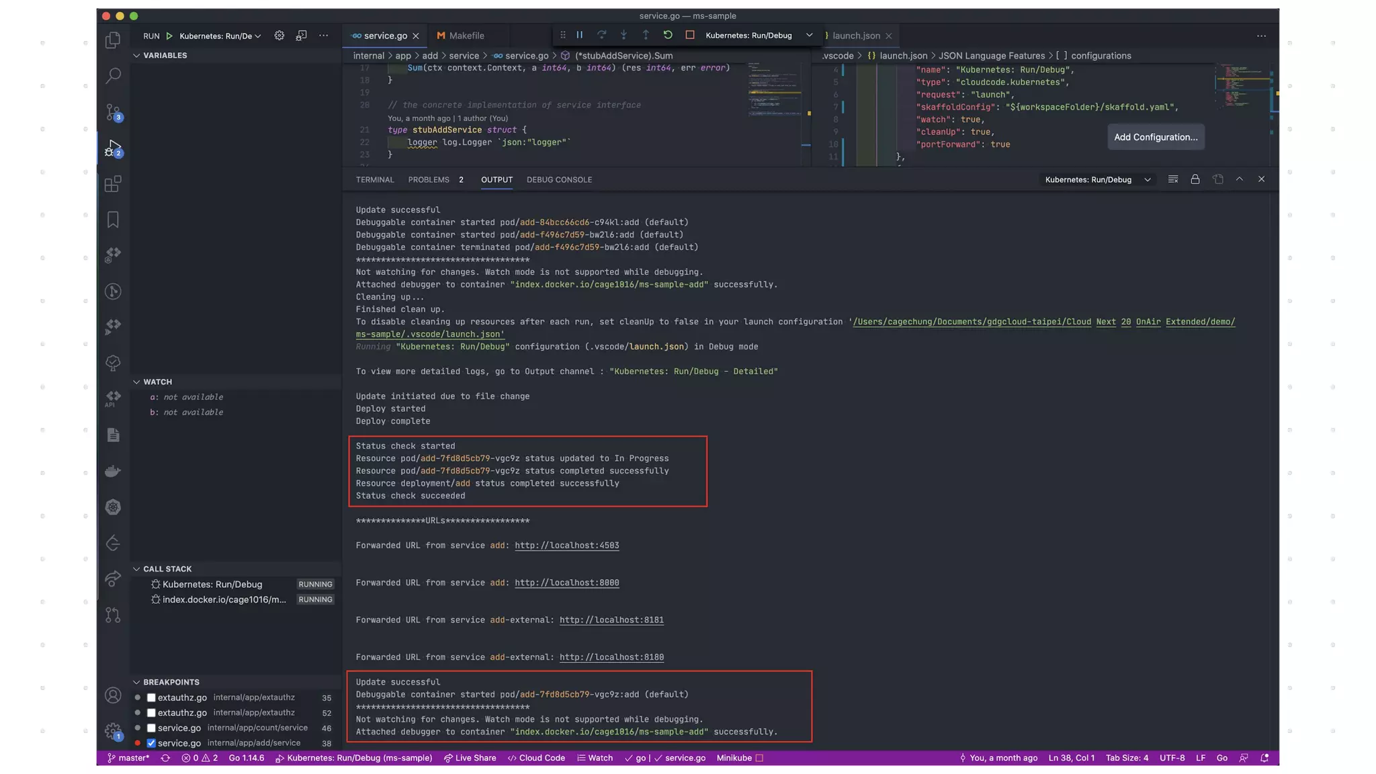Enable extauthz.go line 35 breakpoint checkbox

click(151, 697)
